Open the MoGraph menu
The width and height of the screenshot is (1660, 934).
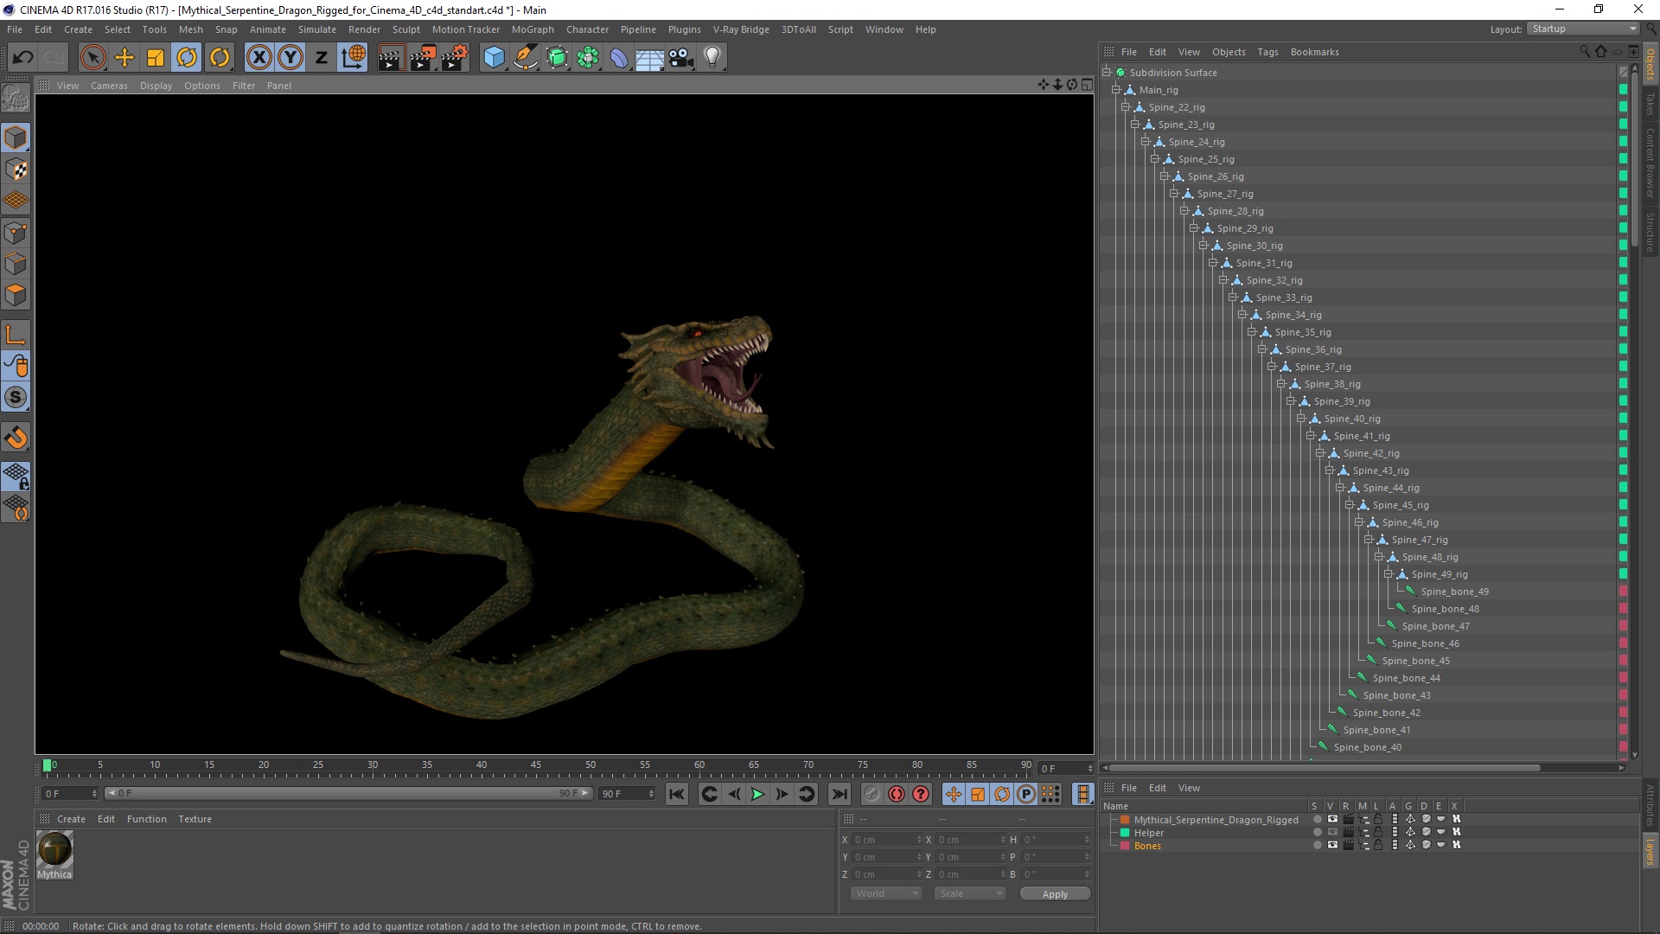coord(533,29)
